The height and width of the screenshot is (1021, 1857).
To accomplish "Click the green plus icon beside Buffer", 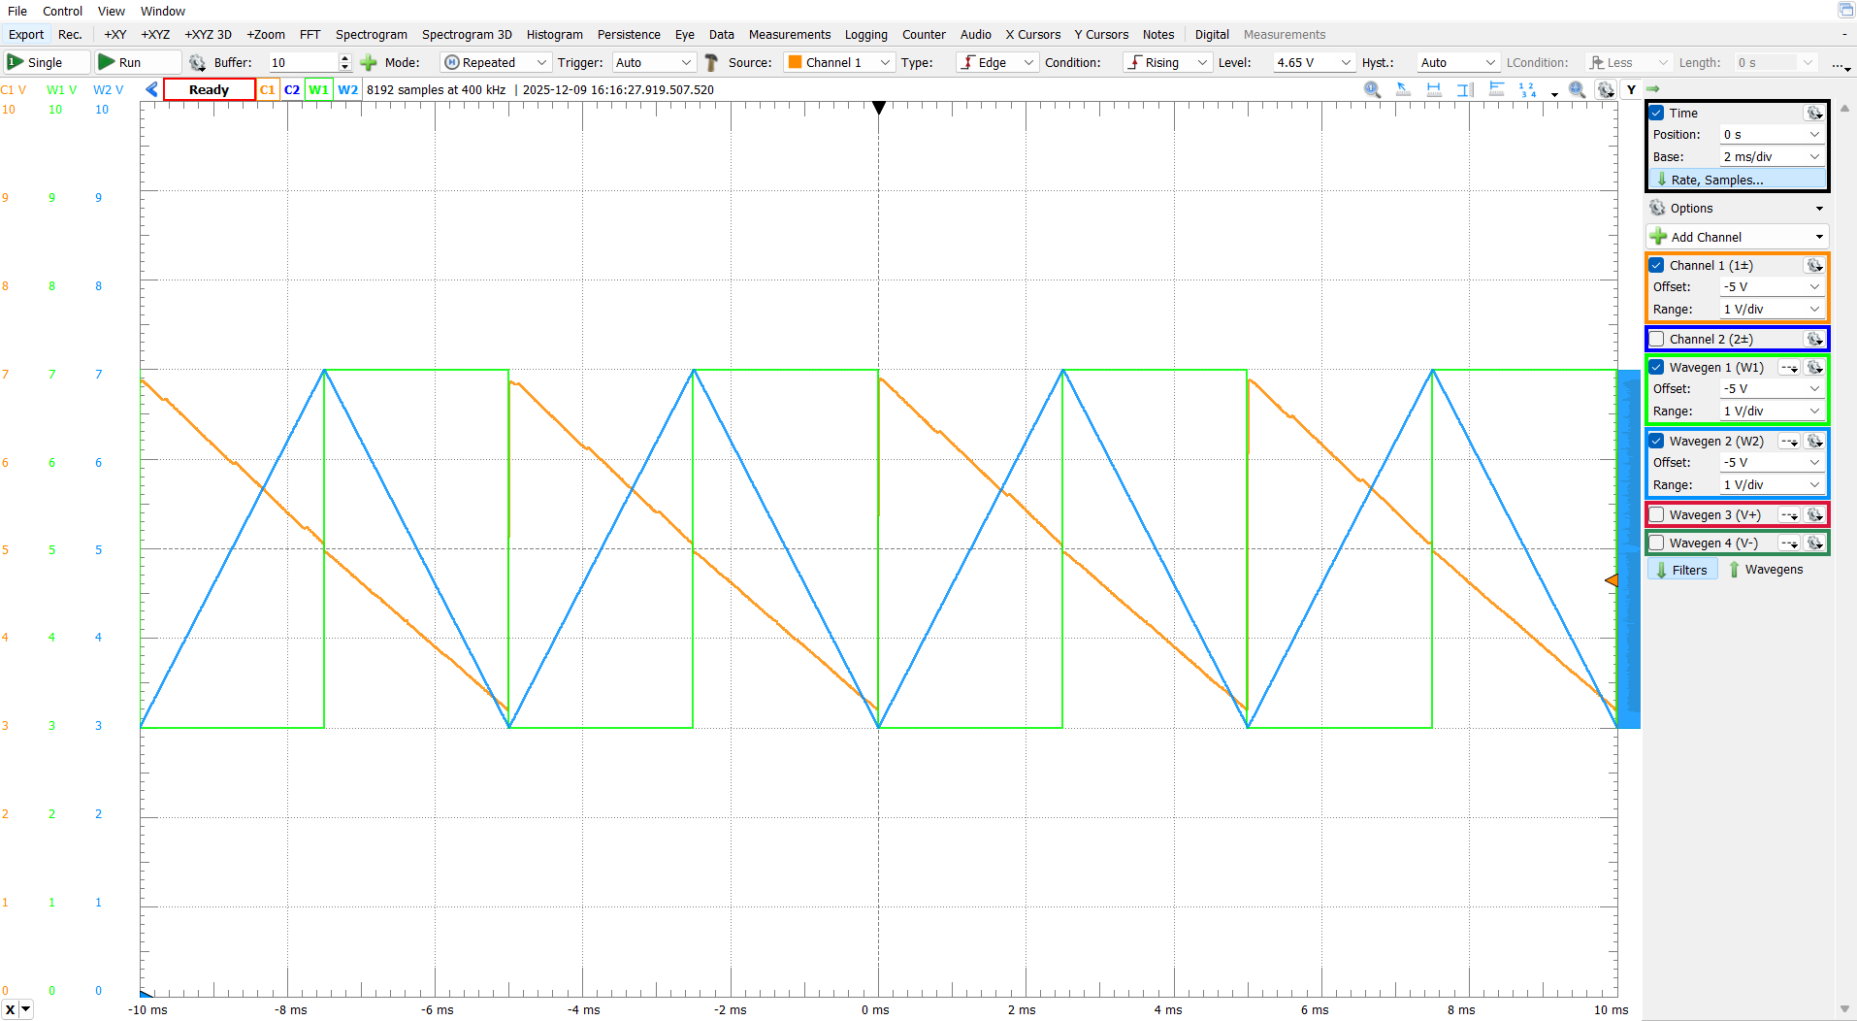I will 369,63.
